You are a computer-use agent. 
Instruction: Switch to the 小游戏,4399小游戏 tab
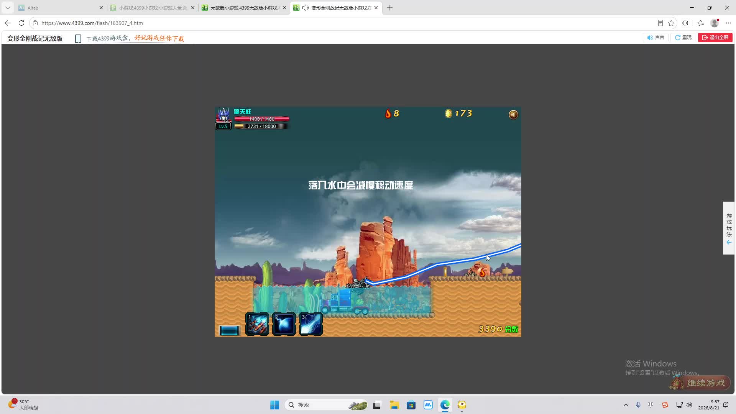click(152, 8)
